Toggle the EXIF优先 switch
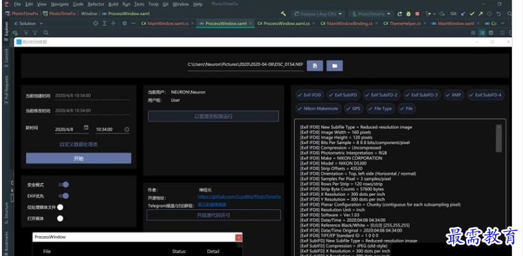The height and width of the screenshot is (256, 523). [x=64, y=196]
